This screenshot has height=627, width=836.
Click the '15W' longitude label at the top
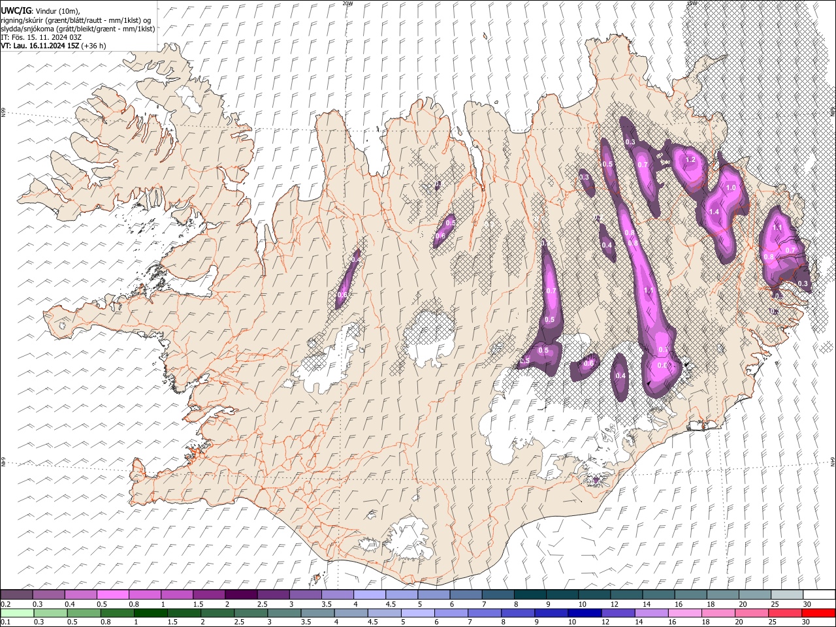(x=690, y=3)
